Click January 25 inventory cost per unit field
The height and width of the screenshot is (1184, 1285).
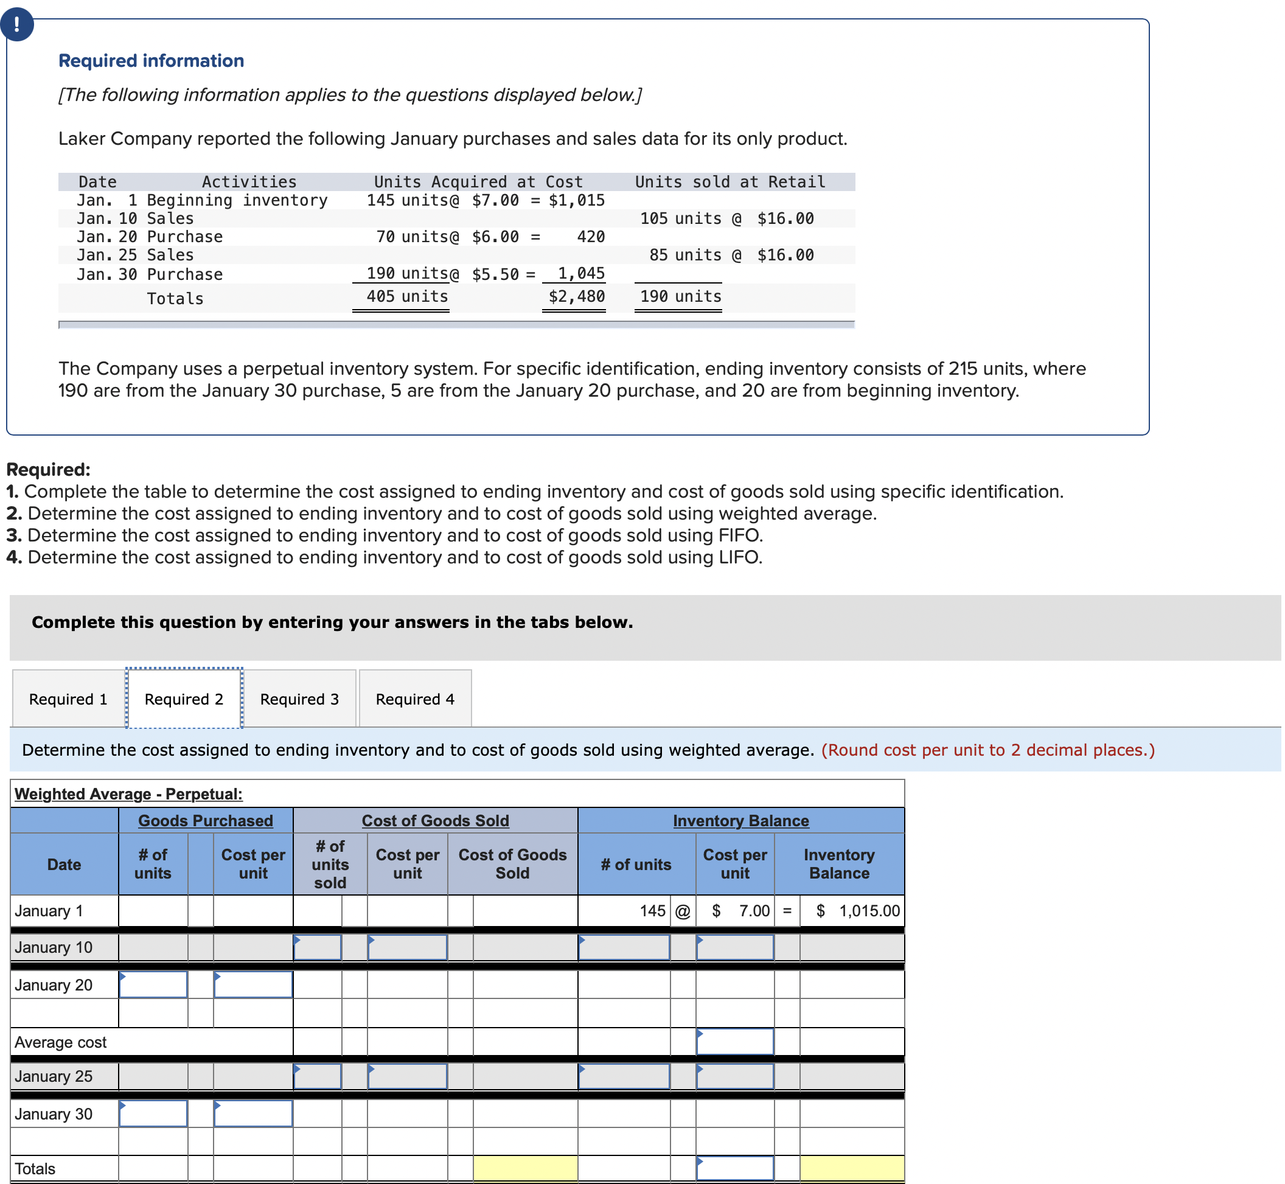[735, 1076]
